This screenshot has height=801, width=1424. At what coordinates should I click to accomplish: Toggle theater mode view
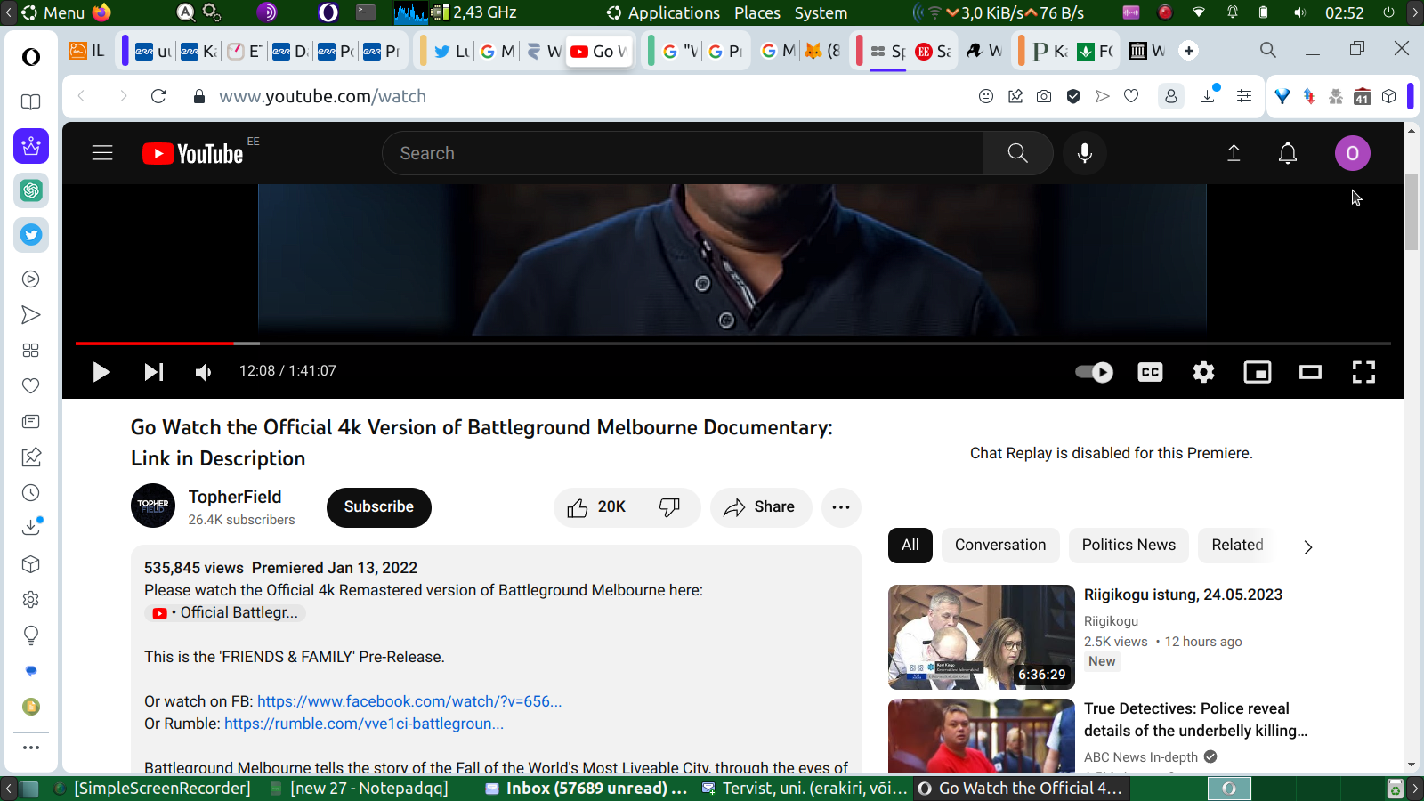click(1310, 372)
